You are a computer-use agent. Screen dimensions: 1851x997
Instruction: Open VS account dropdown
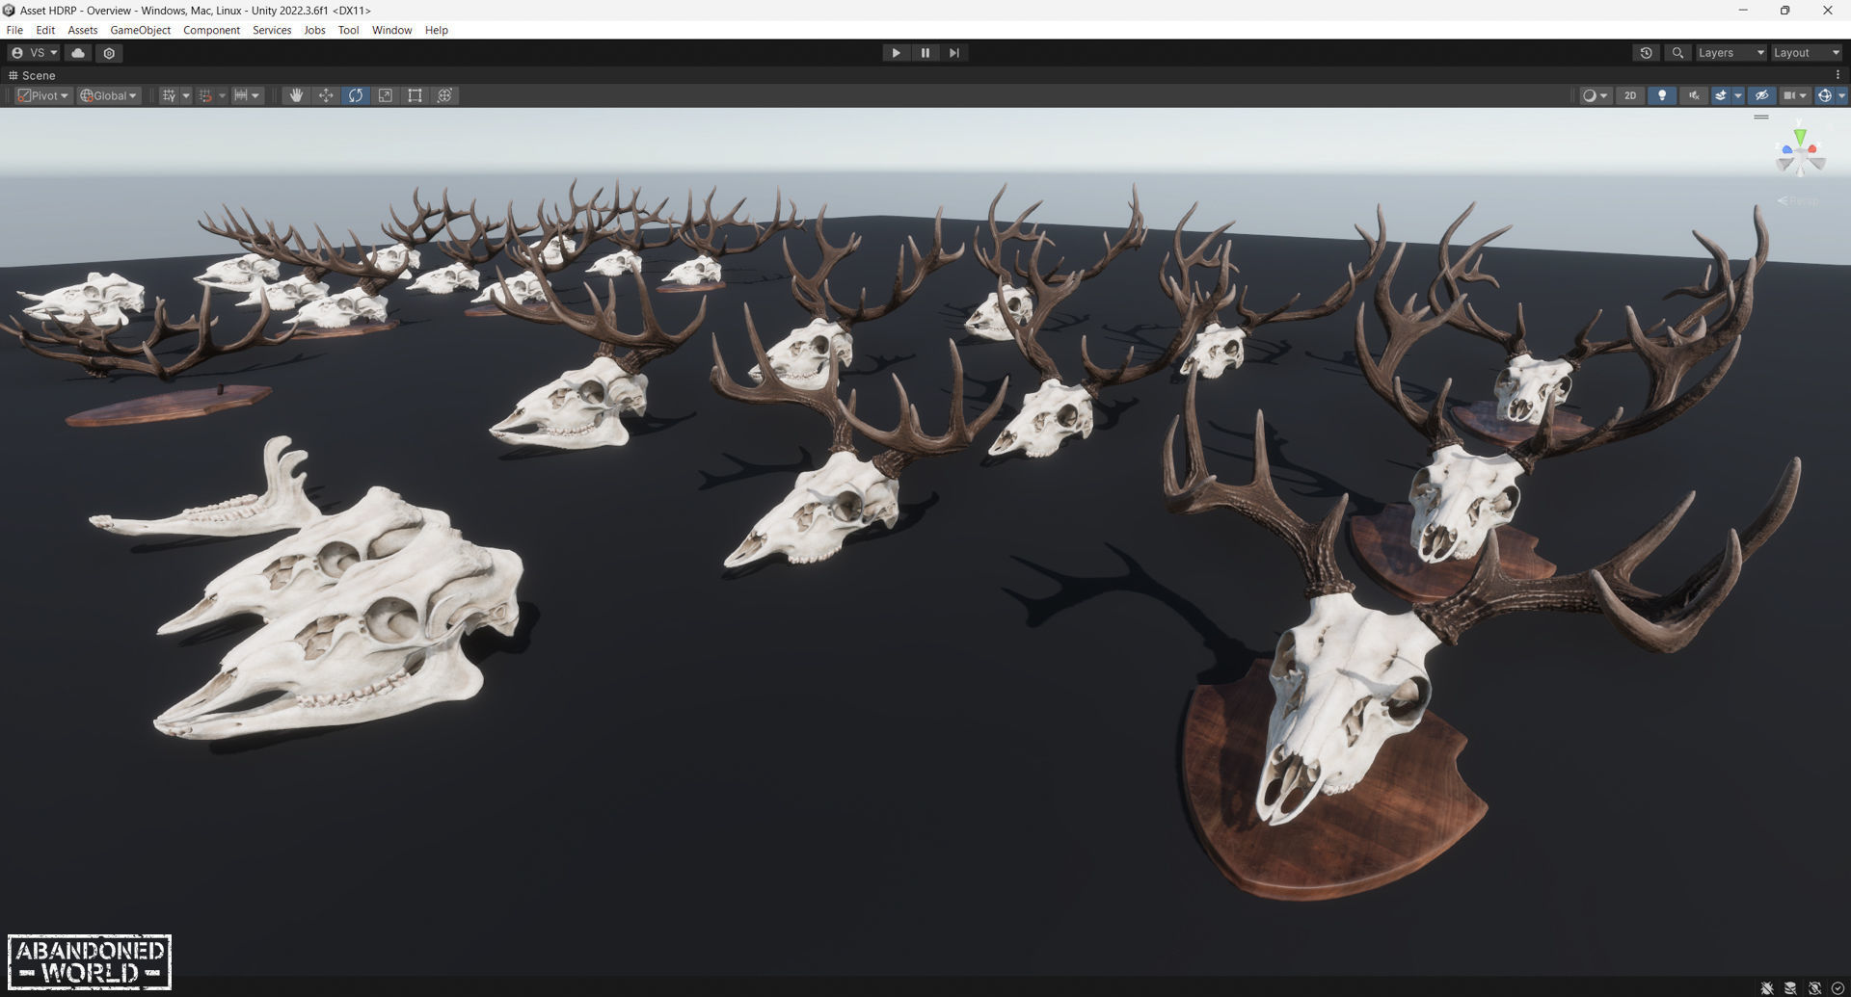[35, 53]
